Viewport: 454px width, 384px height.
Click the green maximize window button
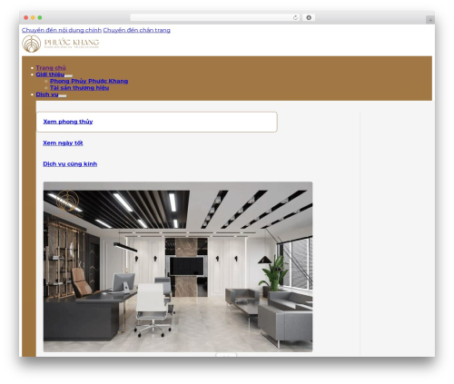[40, 18]
